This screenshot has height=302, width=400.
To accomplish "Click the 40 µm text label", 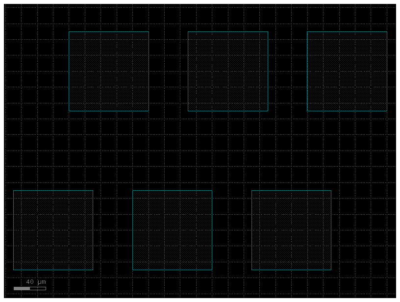I will 36,282.
